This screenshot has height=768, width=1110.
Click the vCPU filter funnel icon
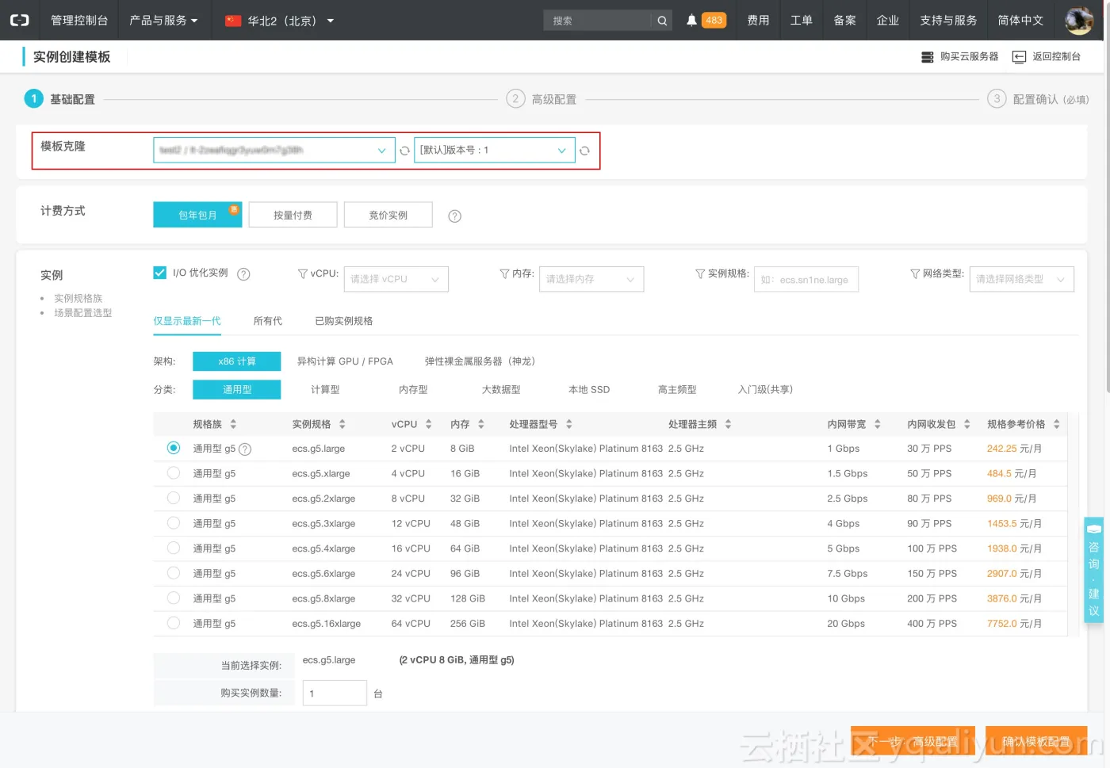[x=302, y=273]
